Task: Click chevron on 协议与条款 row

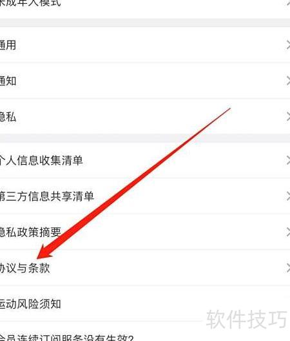Action: 288,268
